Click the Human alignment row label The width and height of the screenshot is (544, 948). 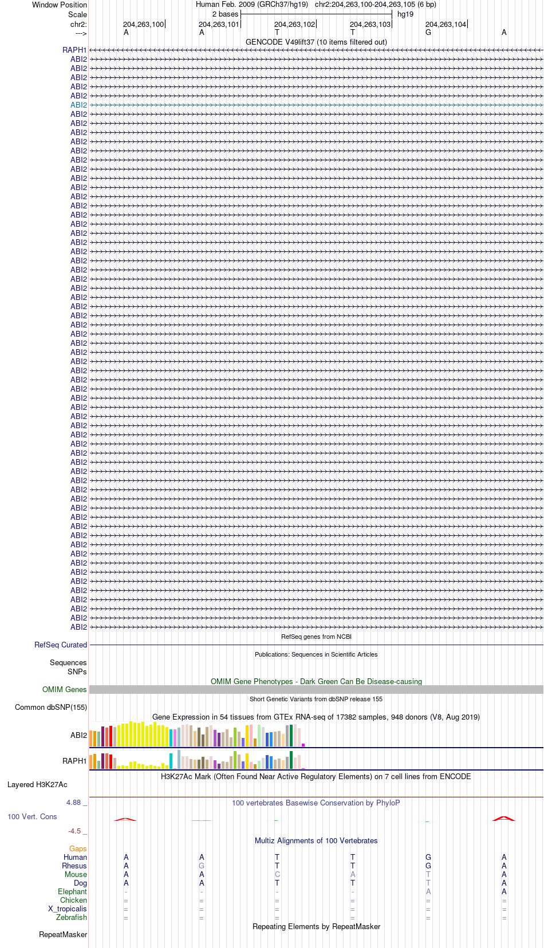[75, 858]
